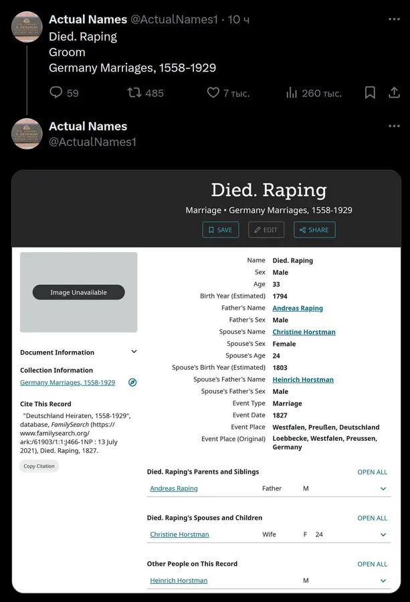Image resolution: width=410 pixels, height=602 pixels.
Task: Expand the Document Information section
Action: pos(134,352)
